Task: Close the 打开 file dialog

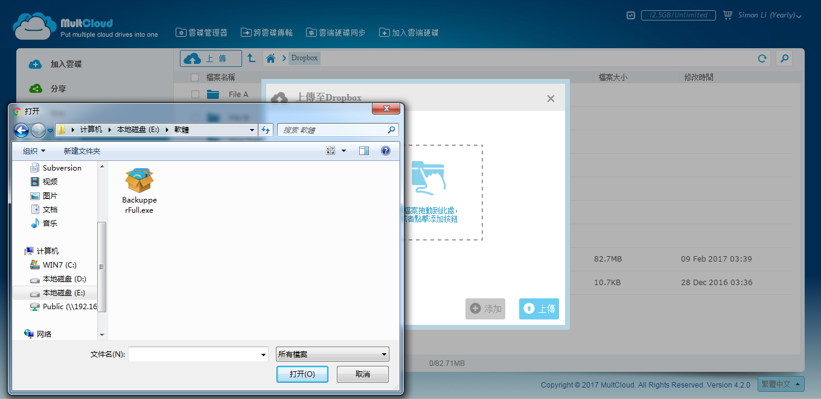Action: tap(386, 109)
